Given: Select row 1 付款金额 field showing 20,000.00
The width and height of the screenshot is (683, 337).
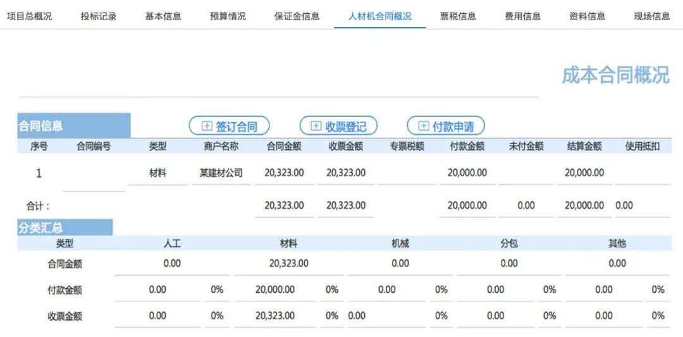Looking at the screenshot, I should (467, 173).
